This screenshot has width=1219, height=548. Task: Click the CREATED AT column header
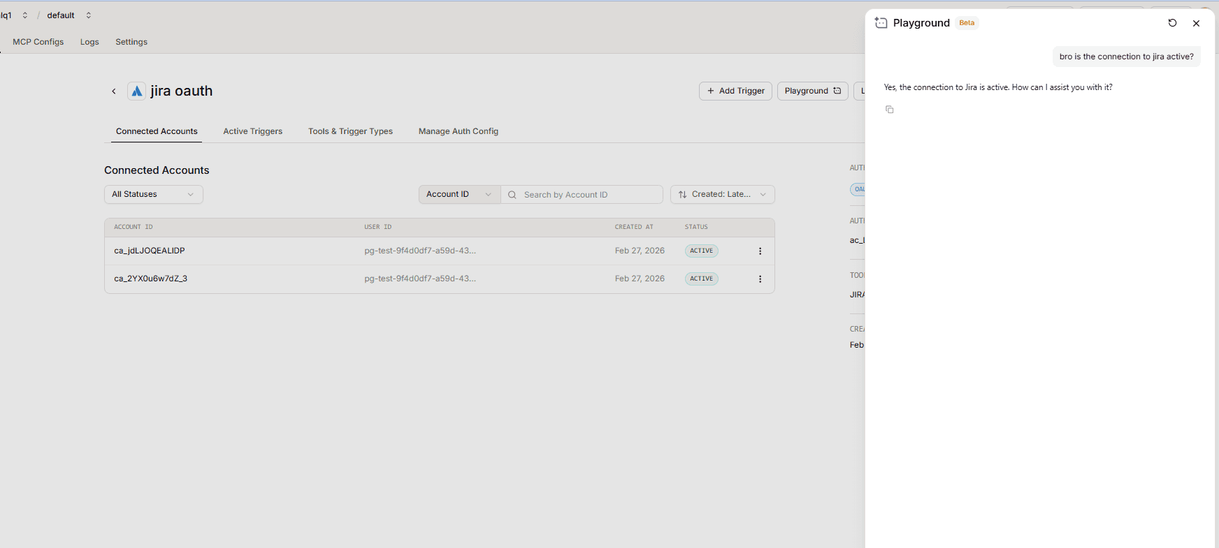pos(634,227)
